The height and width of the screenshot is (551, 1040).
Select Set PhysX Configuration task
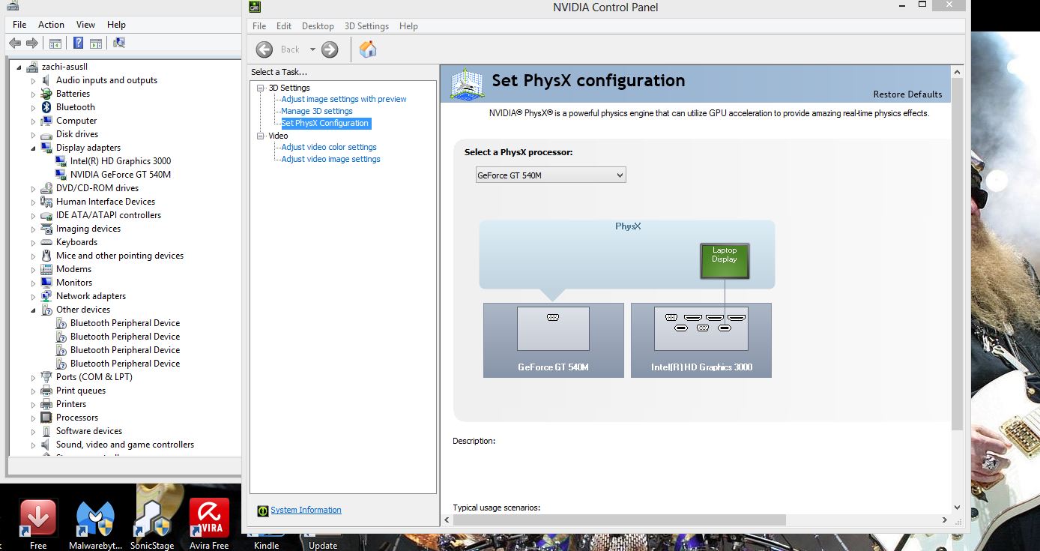coord(325,123)
